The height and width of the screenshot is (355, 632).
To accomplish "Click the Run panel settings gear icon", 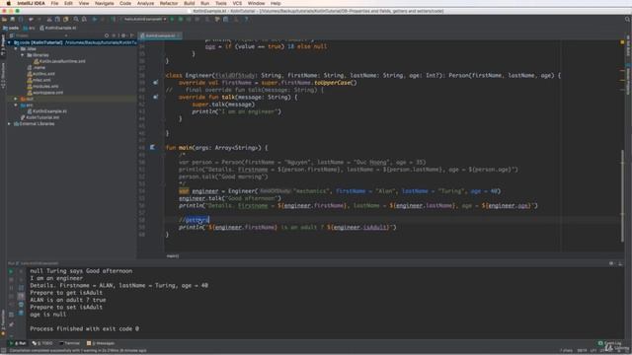I will tap(611, 263).
